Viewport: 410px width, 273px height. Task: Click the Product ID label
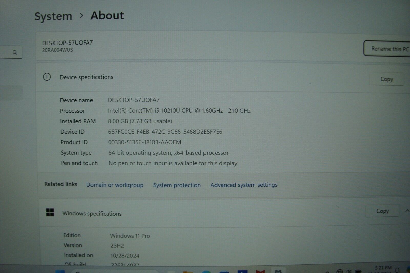coord(74,142)
